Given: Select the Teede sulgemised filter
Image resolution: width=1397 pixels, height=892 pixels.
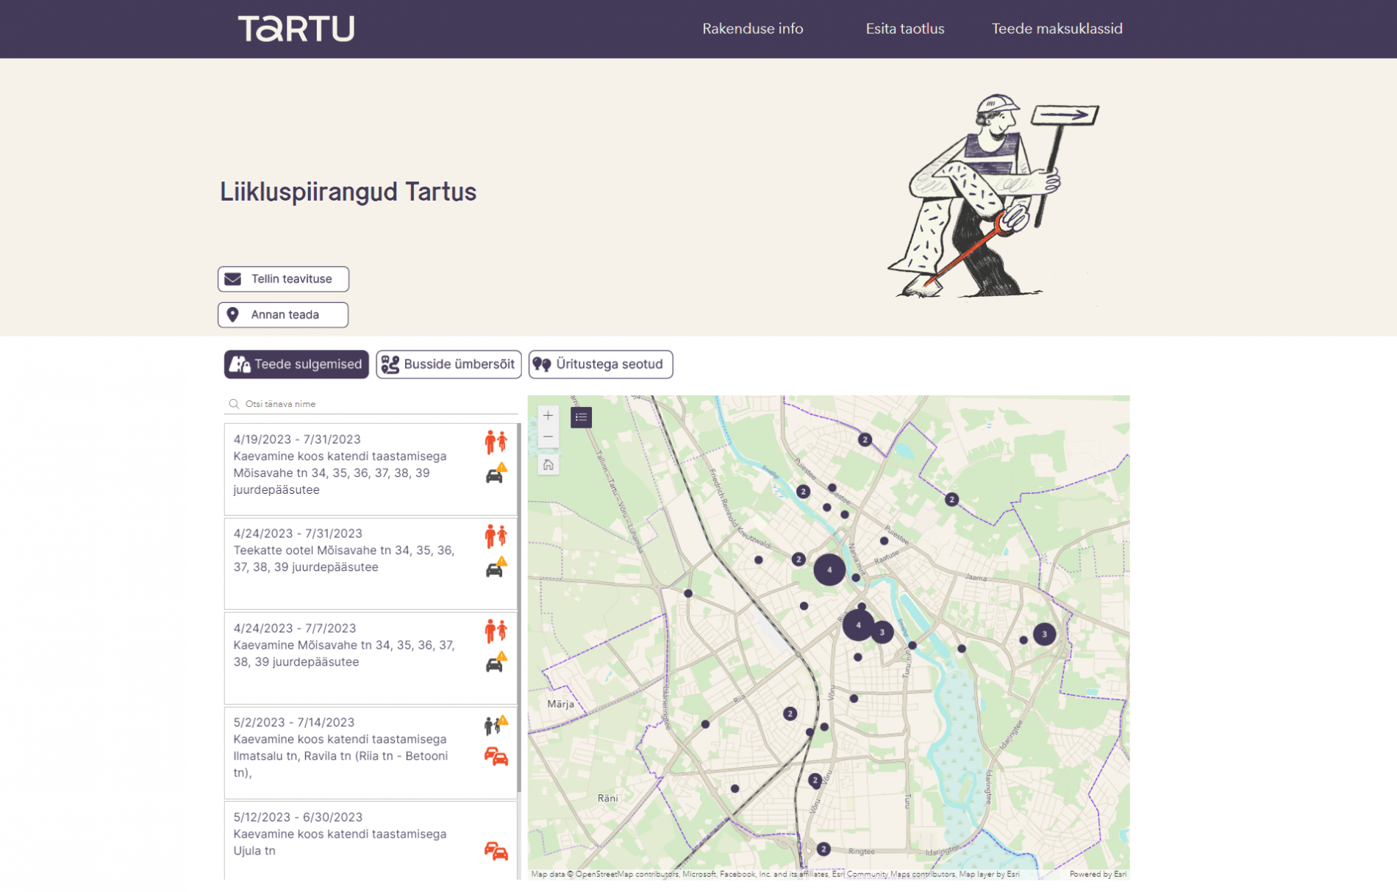Looking at the screenshot, I should point(296,364).
